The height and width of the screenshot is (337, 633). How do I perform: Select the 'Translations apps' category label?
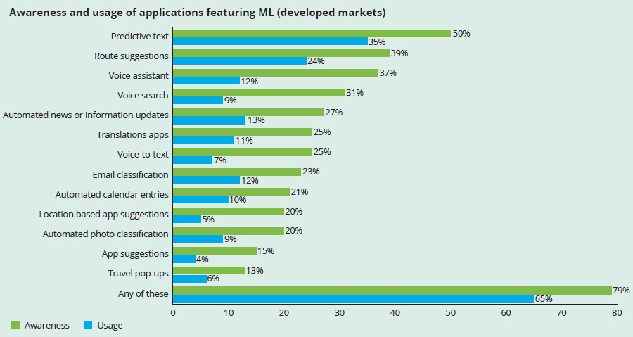click(132, 135)
